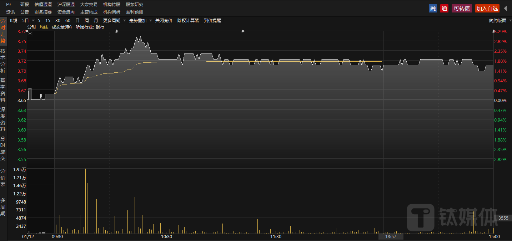Click the red 通 stock connect badge
The height and width of the screenshot is (241, 512).
coord(444,9)
